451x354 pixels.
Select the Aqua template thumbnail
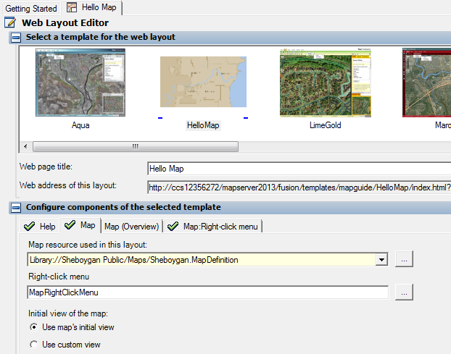coord(80,83)
